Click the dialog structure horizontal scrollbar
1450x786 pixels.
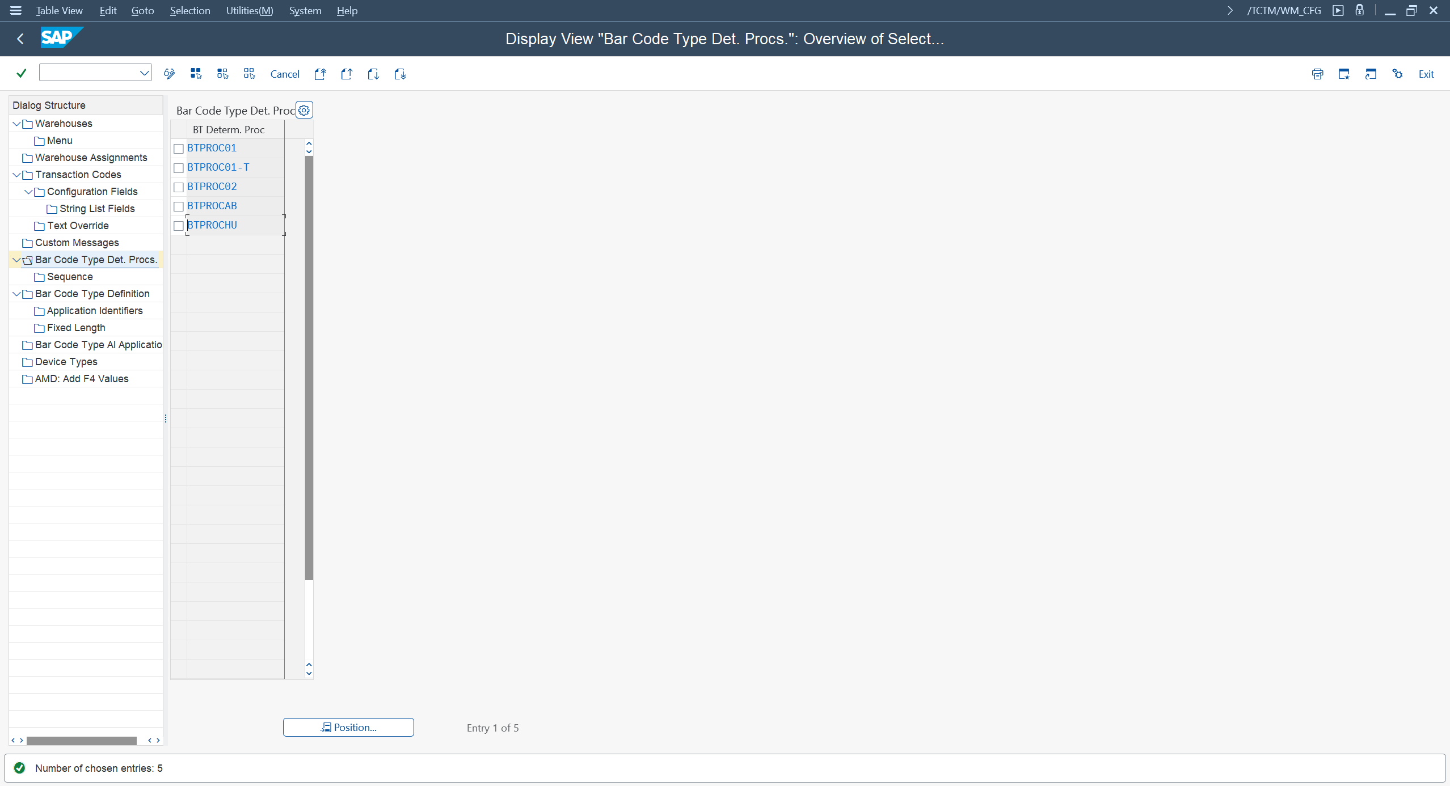(x=81, y=741)
